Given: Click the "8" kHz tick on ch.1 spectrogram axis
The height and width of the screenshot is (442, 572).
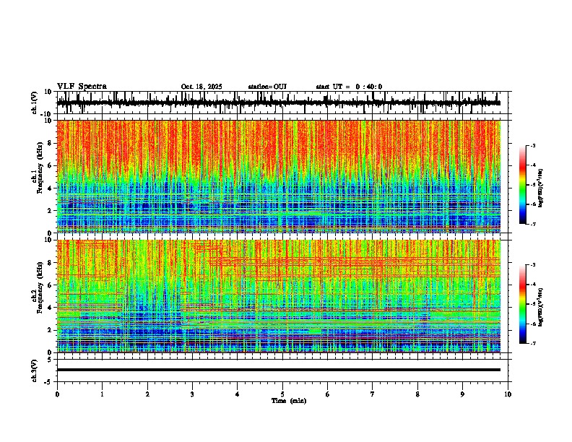Looking at the screenshot, I should click(50, 143).
